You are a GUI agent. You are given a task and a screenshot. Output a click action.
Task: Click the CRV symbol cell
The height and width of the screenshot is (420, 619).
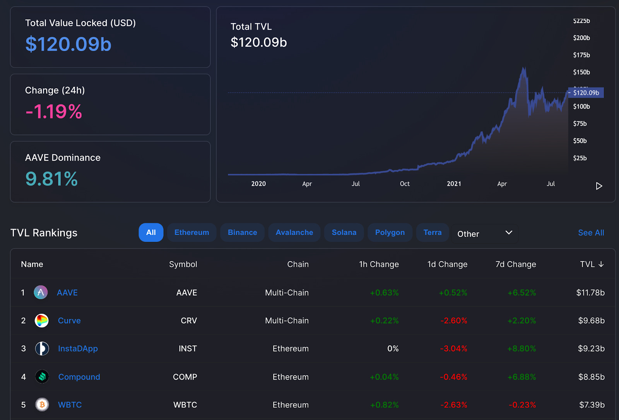click(x=189, y=321)
